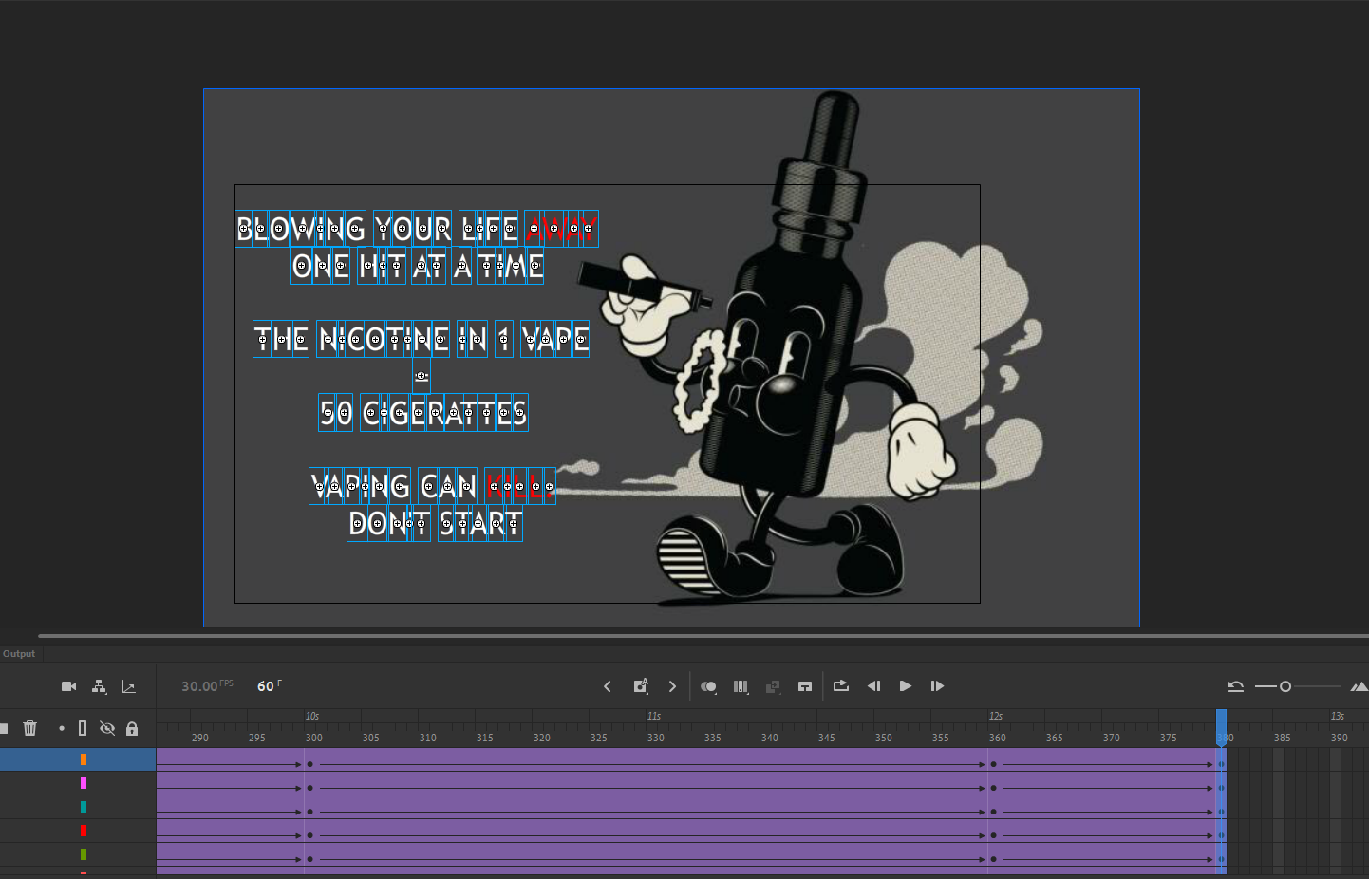Hide all layers with the eye icon
The image size is (1369, 879).
tap(107, 728)
